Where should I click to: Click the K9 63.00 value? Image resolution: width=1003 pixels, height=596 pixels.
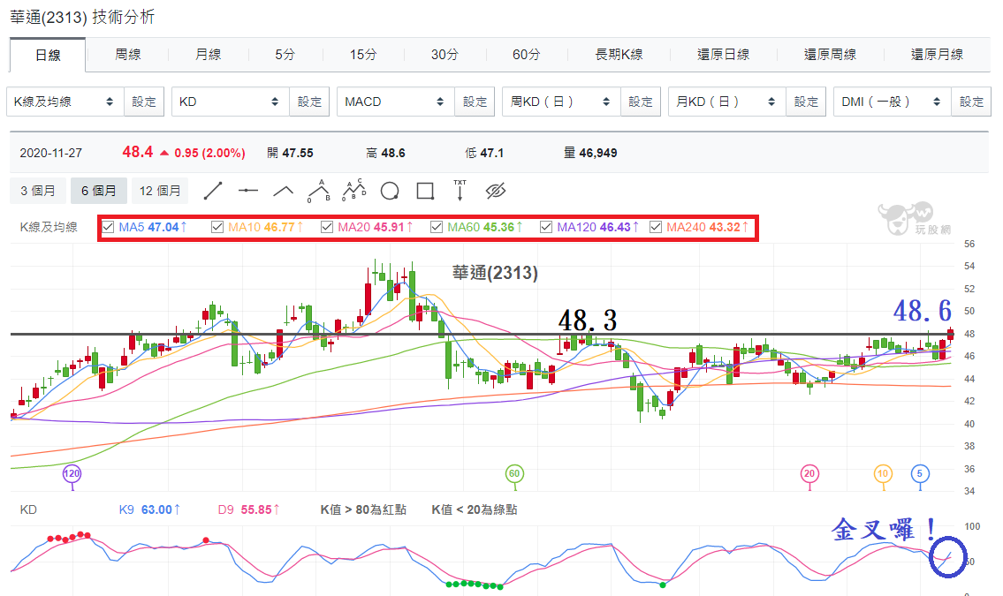(x=149, y=509)
